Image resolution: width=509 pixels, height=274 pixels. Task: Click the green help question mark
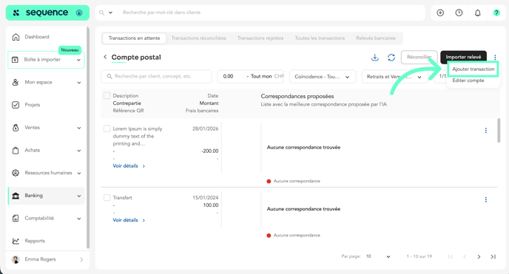[496, 13]
